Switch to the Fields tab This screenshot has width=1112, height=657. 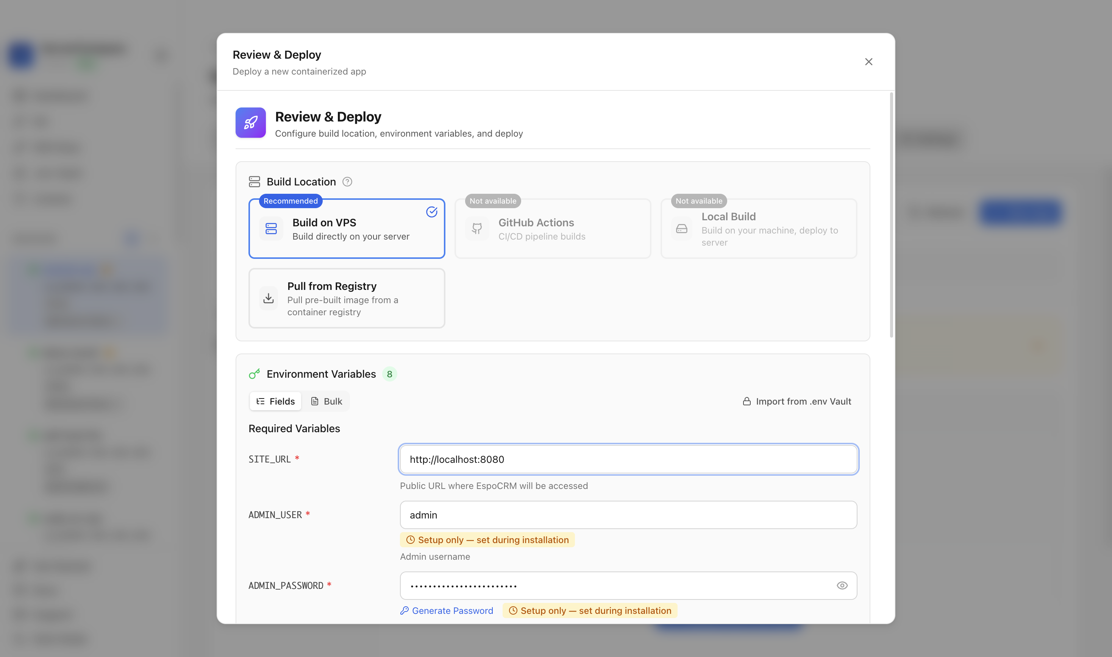[x=276, y=401]
